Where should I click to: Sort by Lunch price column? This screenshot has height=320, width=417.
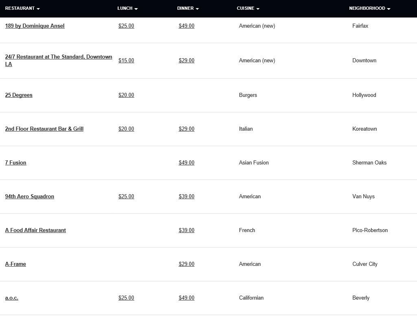(127, 8)
